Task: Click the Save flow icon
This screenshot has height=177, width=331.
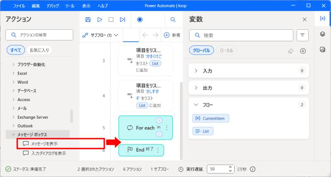Action: [x=88, y=19]
